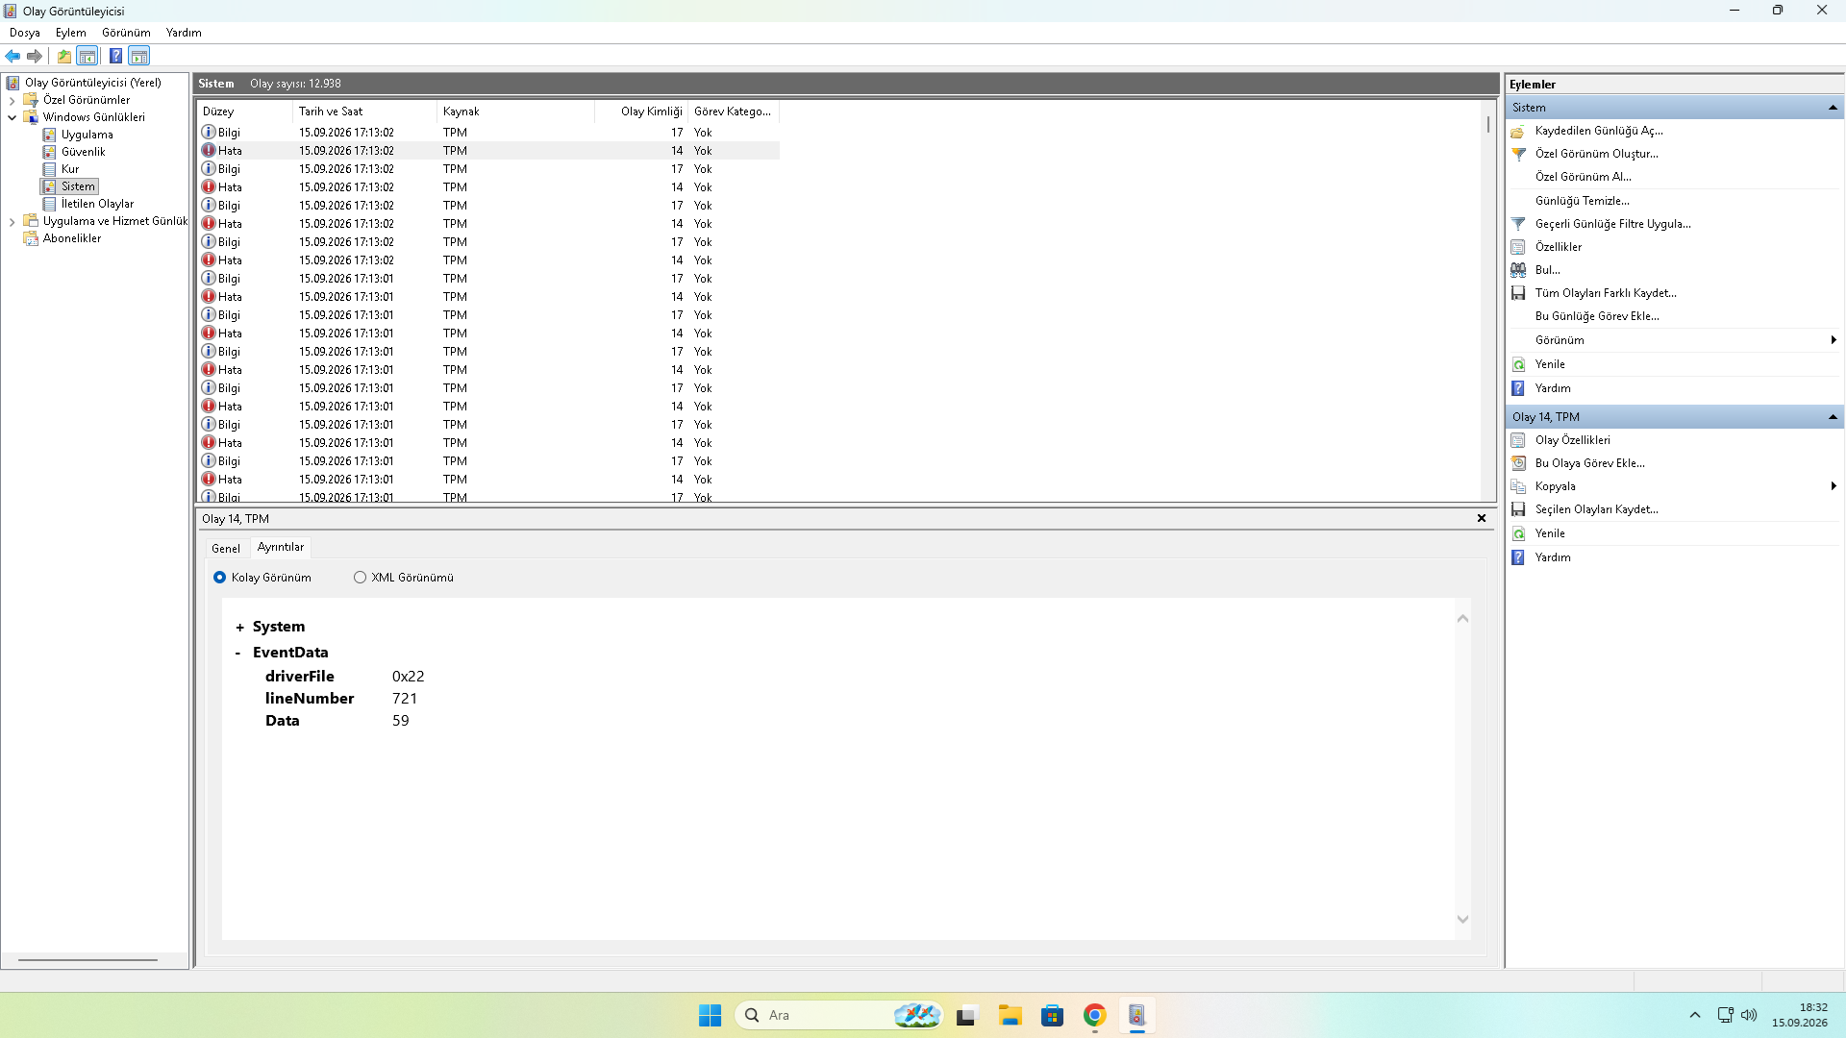The height and width of the screenshot is (1038, 1846).
Task: Select the XML Görünümü radio button
Action: pyautogui.click(x=360, y=578)
